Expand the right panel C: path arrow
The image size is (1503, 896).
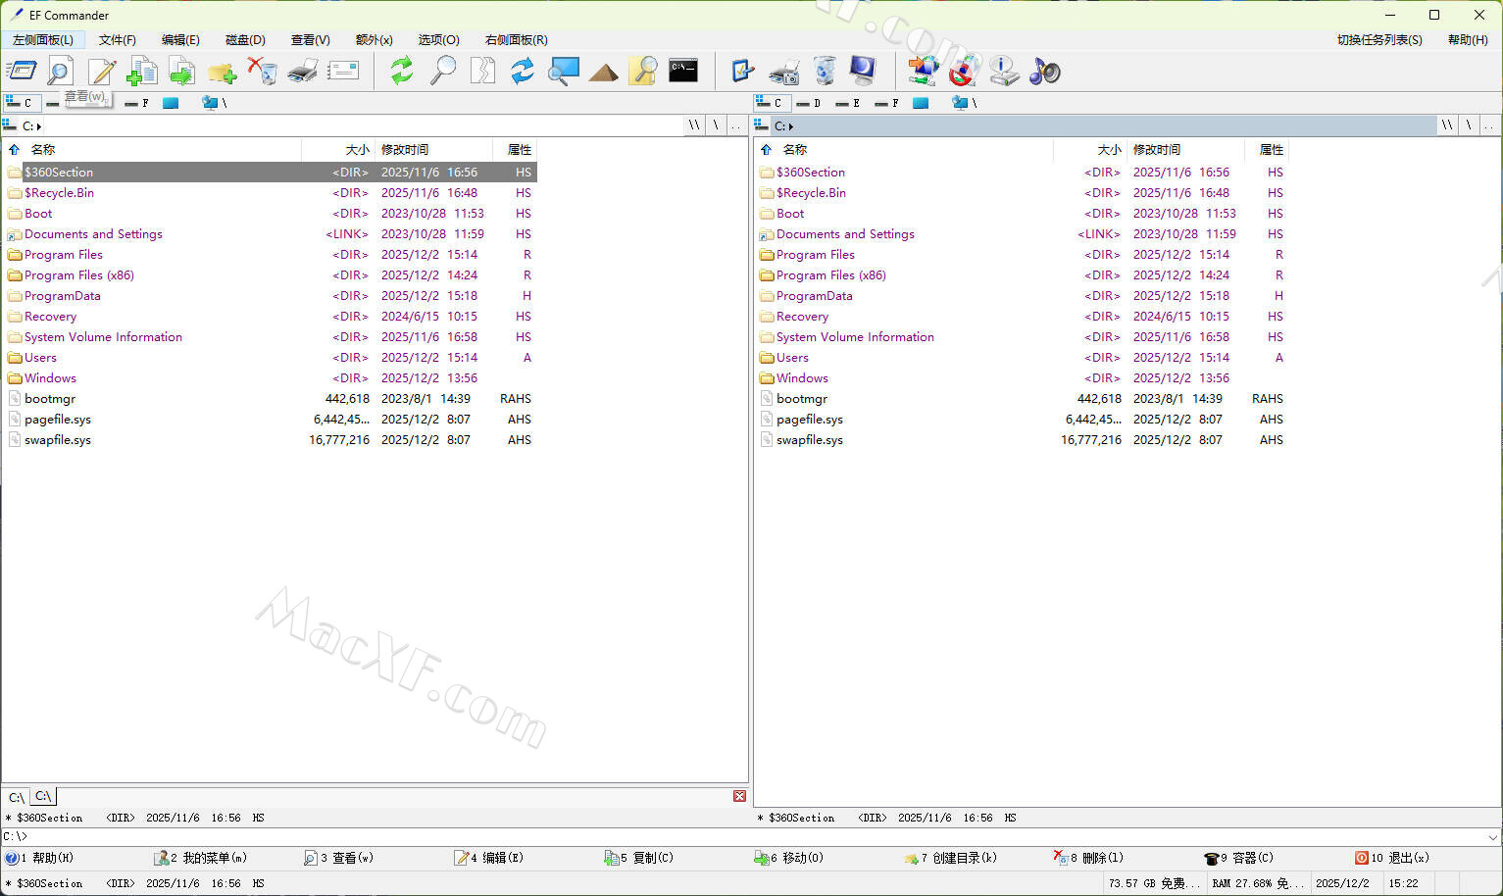click(791, 126)
